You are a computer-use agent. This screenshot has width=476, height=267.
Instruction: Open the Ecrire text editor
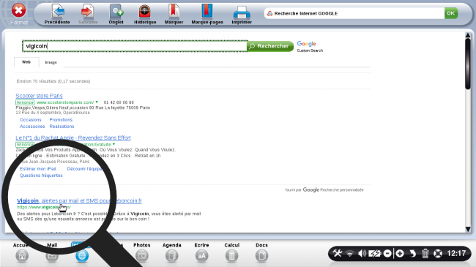click(201, 256)
